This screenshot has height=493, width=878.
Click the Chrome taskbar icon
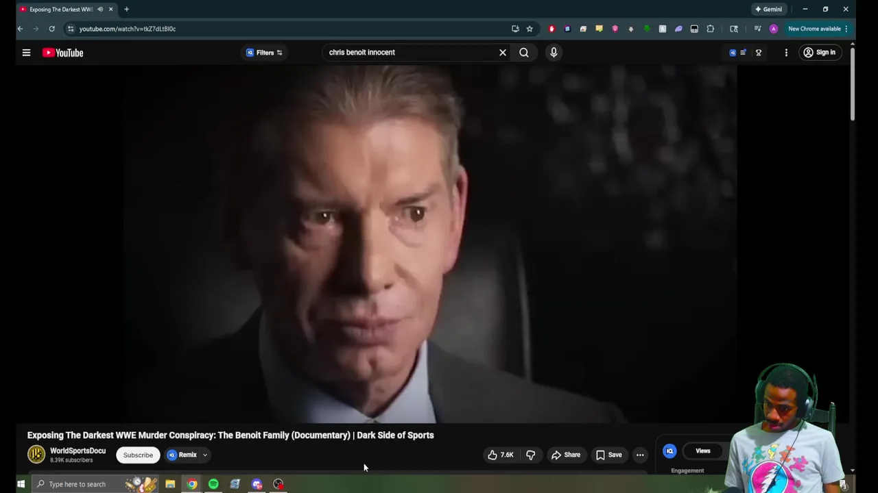coord(192,484)
